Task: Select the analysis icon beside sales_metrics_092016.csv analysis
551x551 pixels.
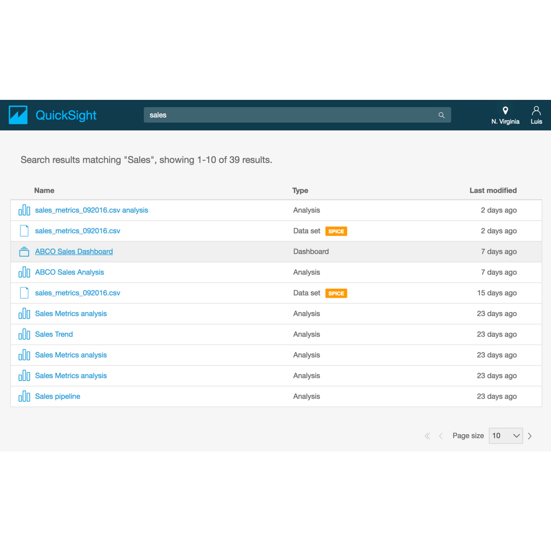Action: pos(24,210)
